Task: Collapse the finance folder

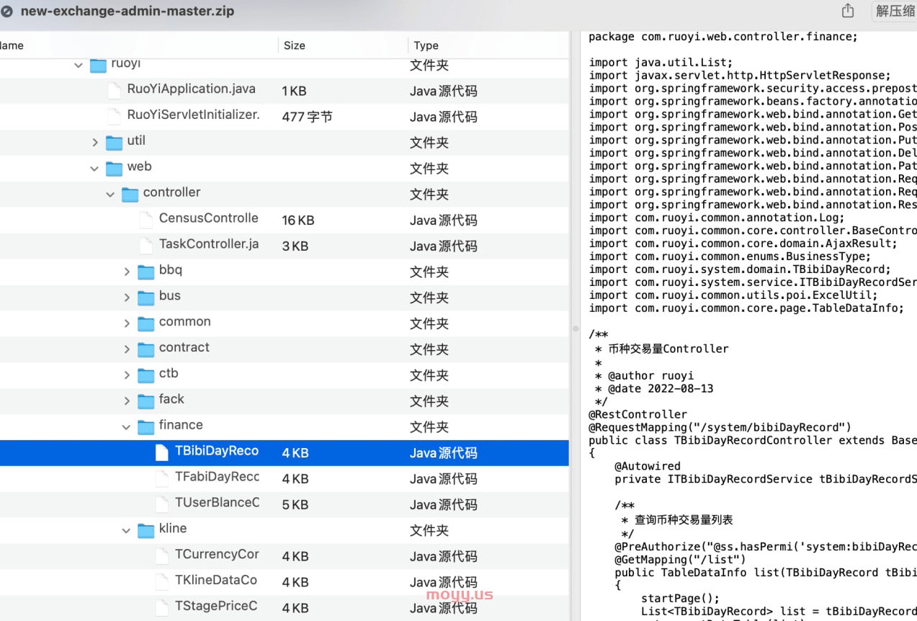Action: pos(127,427)
